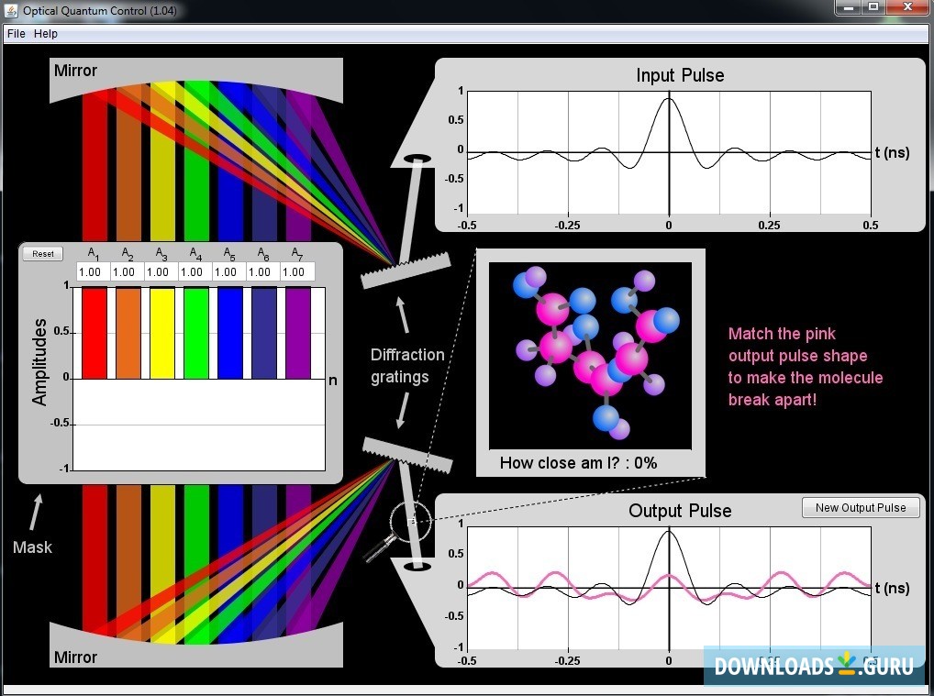
Task: Click the A4 amplitude value field
Action: [x=195, y=272]
